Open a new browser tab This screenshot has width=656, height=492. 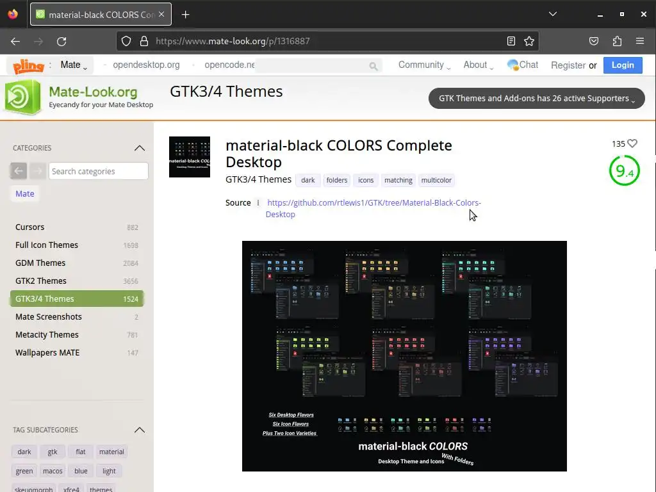click(185, 15)
